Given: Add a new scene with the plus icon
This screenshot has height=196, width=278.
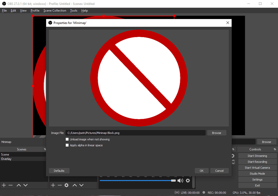Looking at the screenshot, I should coord(4,185).
